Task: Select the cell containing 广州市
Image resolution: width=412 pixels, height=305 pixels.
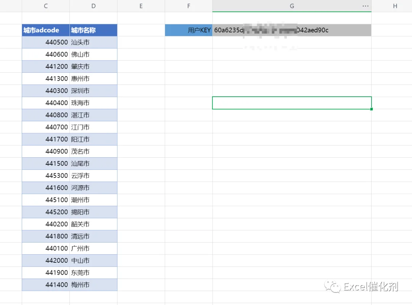Action: [93, 248]
